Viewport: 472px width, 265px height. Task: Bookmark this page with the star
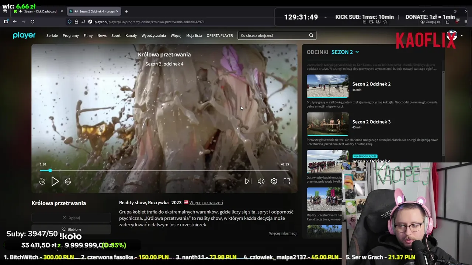tap(385, 22)
